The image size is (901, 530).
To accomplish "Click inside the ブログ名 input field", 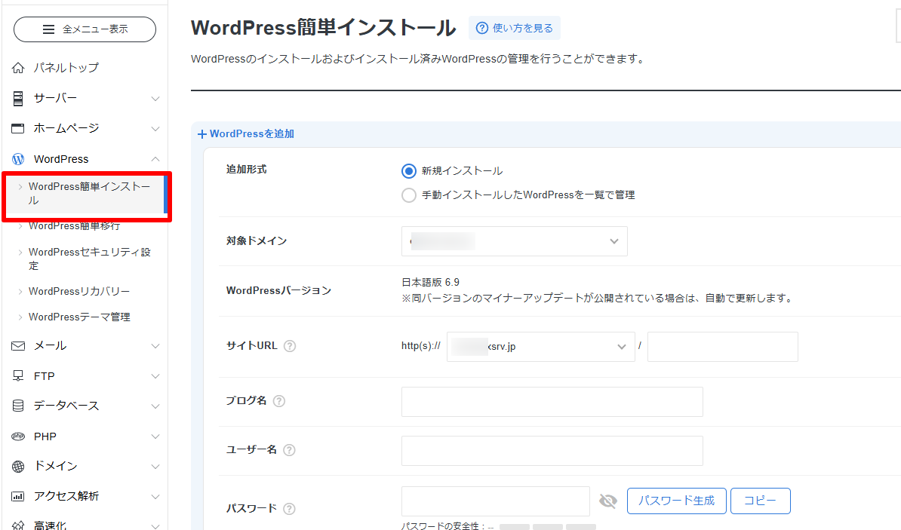I will click(552, 401).
